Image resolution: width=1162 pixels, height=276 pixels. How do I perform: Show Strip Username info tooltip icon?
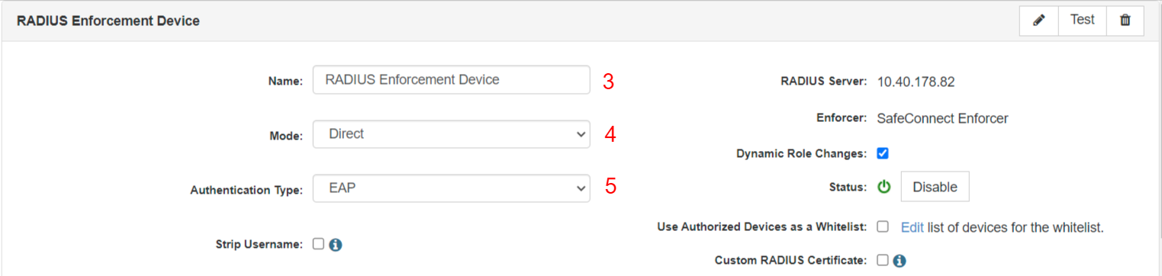pyautogui.click(x=335, y=245)
